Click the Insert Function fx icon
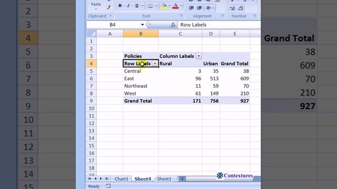This screenshot has height=189, width=337. point(173,25)
